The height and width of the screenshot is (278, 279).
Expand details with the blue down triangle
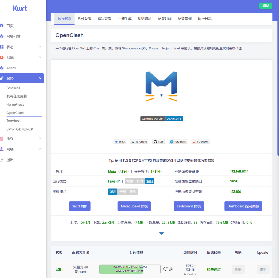(x=162, y=234)
